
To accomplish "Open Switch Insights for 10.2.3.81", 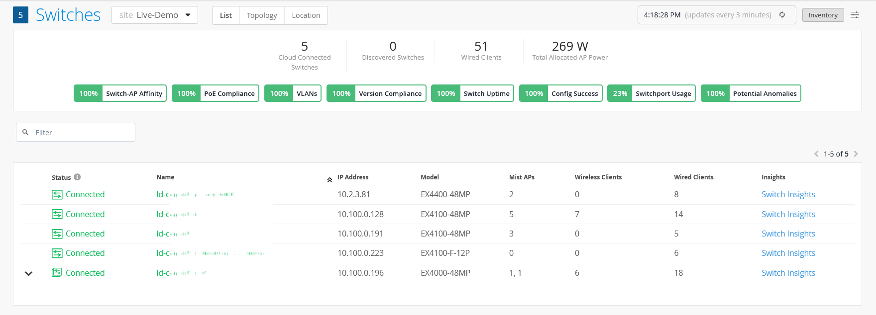I will click(x=788, y=195).
